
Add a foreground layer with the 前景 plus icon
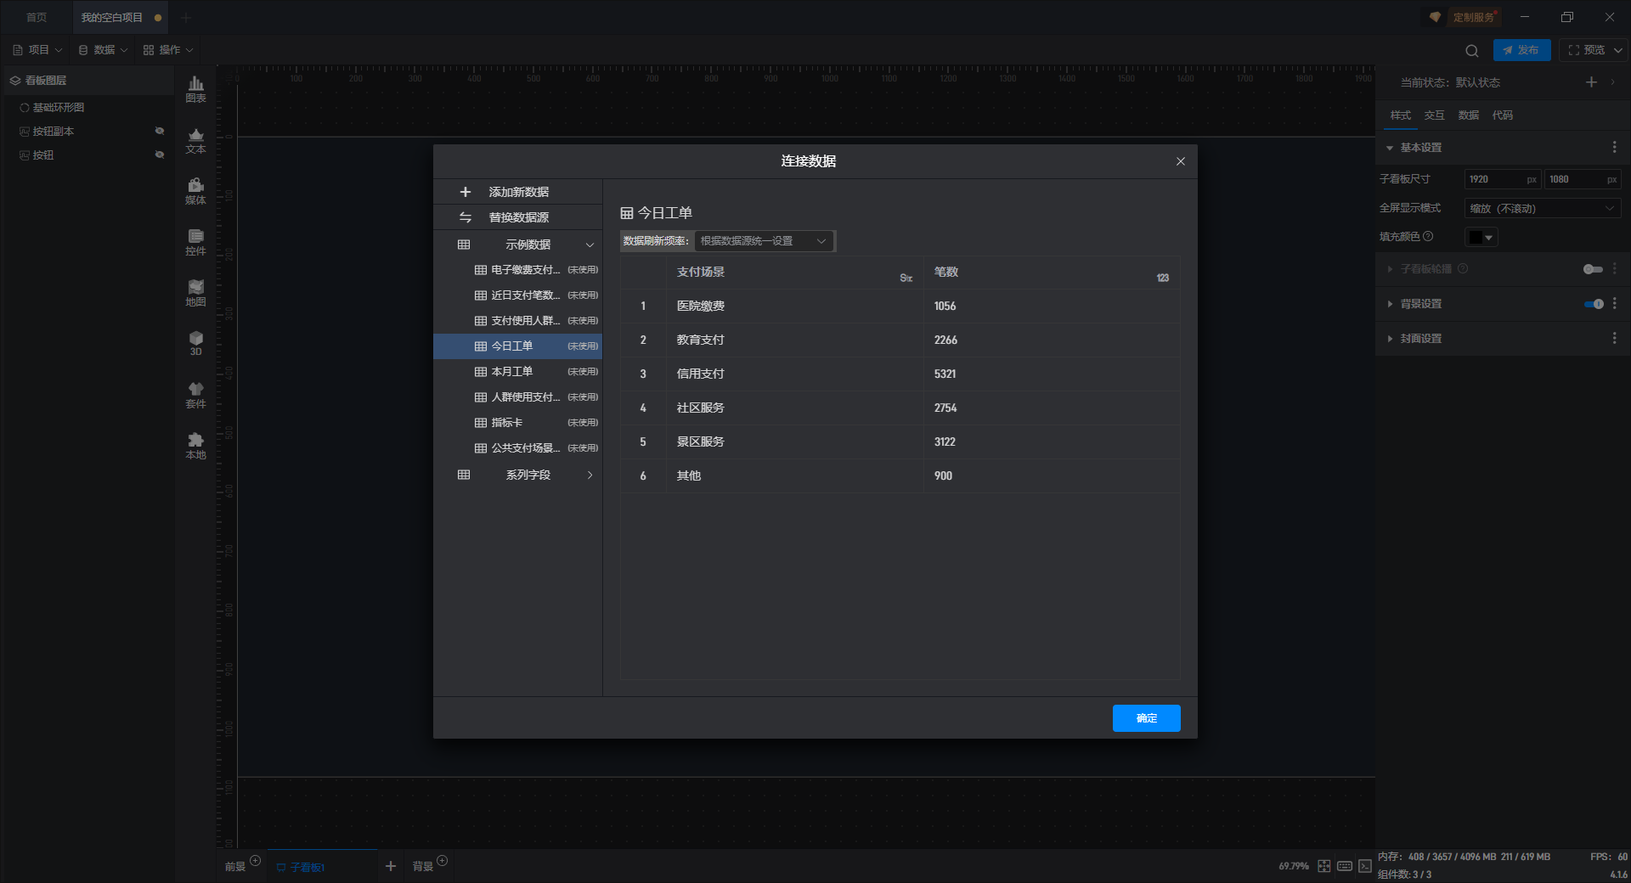(255, 861)
